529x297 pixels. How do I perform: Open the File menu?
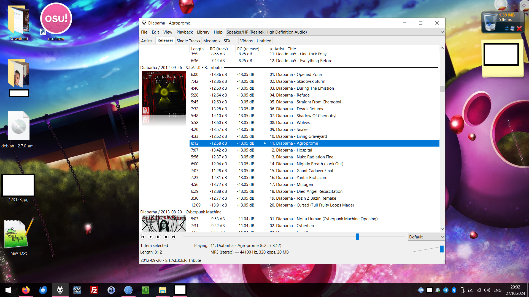[144, 32]
